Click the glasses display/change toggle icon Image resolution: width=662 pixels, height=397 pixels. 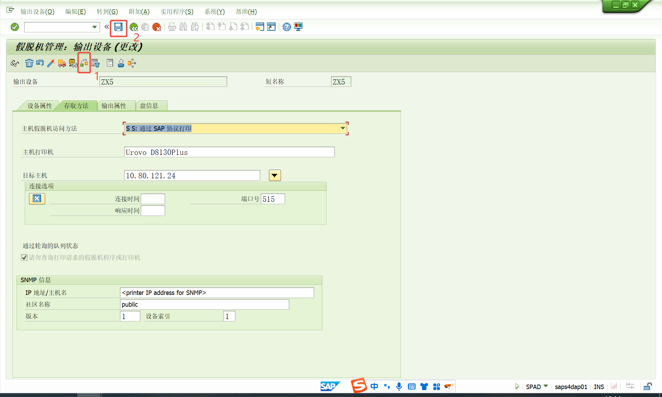point(15,63)
